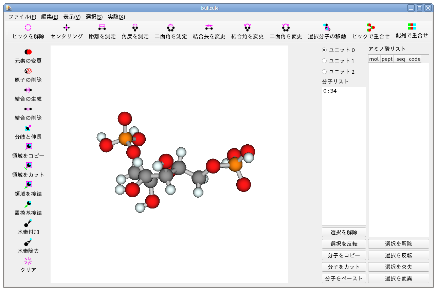Activate the 距離を測定 distance measure tool

(102, 28)
